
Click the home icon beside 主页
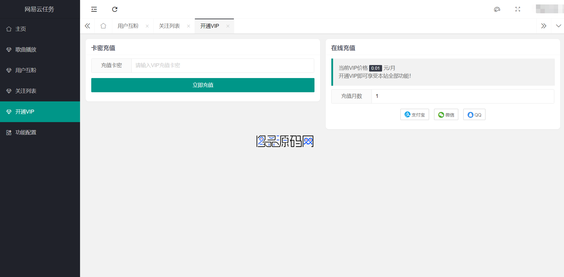(9, 29)
